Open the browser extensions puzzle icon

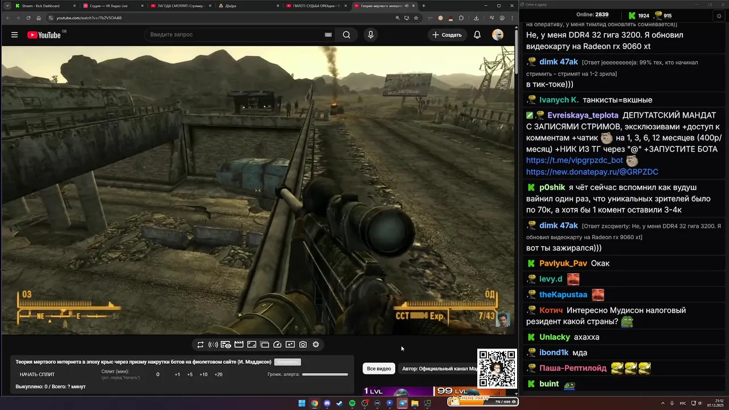(461, 18)
